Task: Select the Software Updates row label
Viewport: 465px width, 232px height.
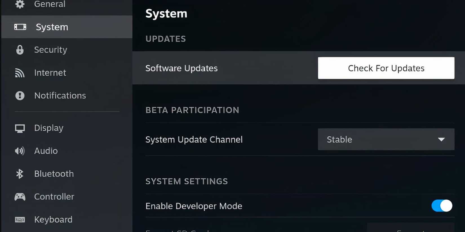Action: pyautogui.click(x=181, y=68)
